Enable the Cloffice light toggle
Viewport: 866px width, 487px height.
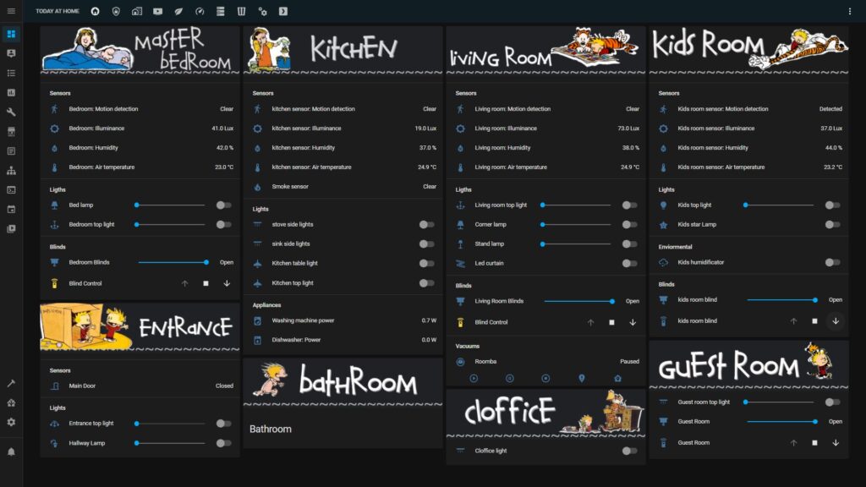(629, 451)
